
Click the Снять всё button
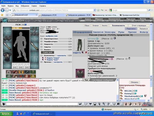47,52
